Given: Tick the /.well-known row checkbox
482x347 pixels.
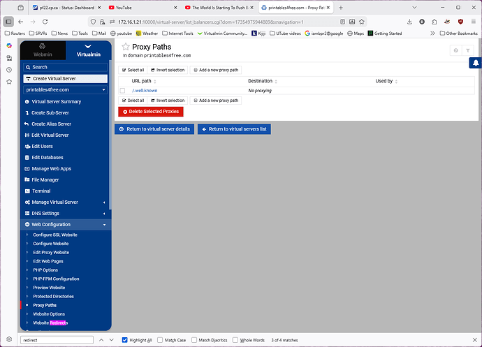Looking at the screenshot, I should (x=123, y=91).
